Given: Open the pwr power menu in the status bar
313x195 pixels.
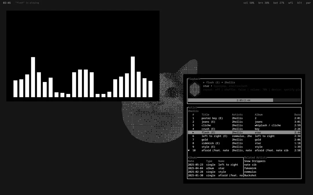Looking at the screenshot, I should [308, 3].
